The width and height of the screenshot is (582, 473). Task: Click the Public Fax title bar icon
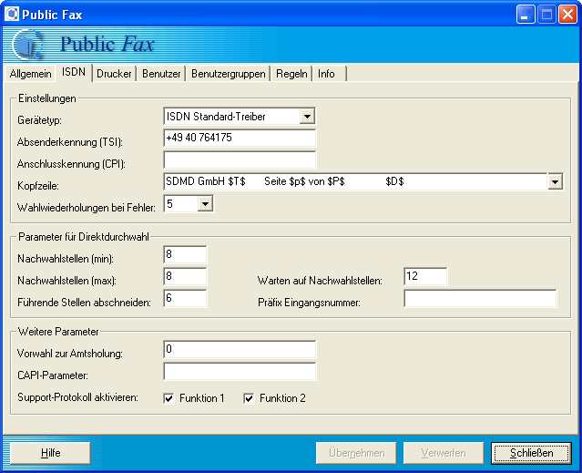[x=11, y=14]
